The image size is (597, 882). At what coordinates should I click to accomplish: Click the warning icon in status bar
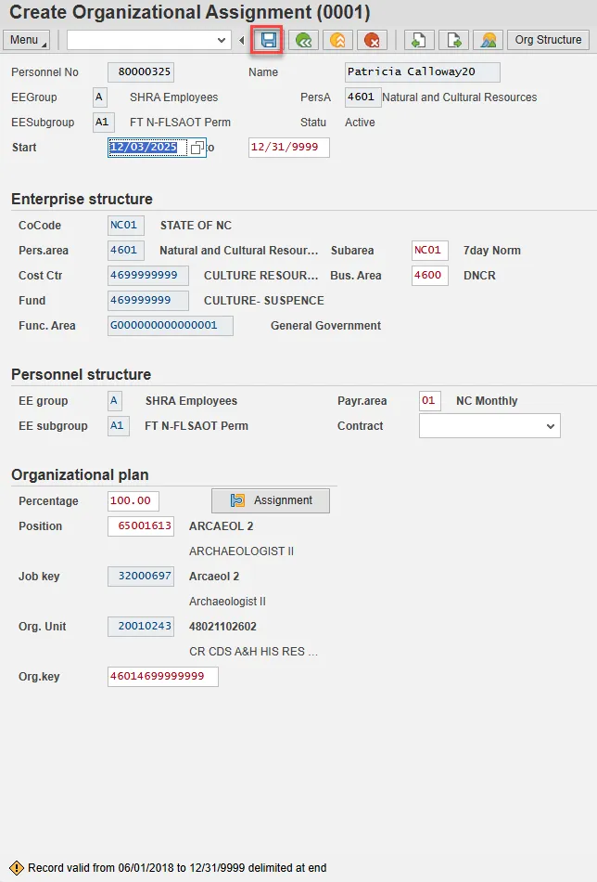pyautogui.click(x=16, y=868)
